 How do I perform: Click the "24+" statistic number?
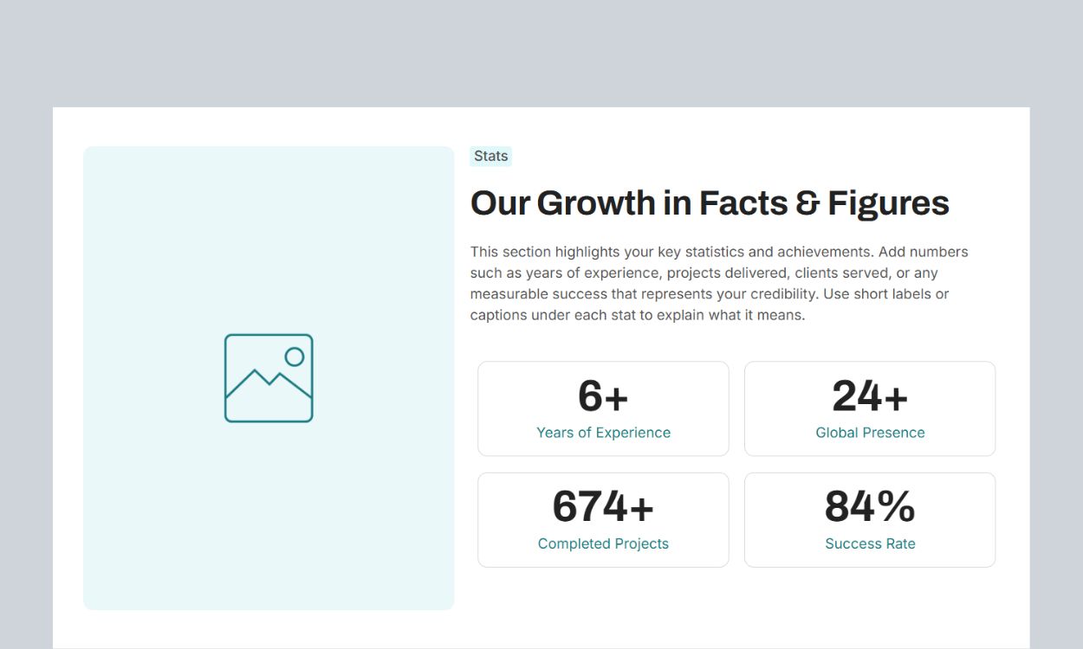point(870,396)
